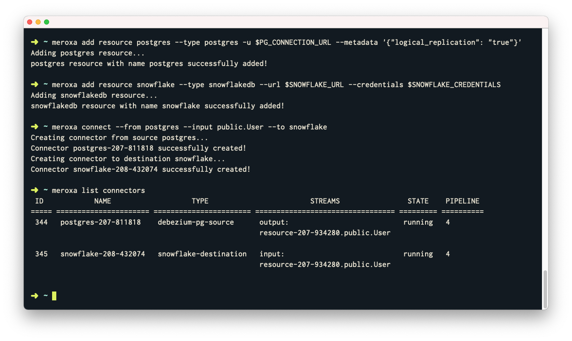Click prompt arrow before 'meroxa connect' command
This screenshot has width=572, height=341.
[x=35, y=127]
